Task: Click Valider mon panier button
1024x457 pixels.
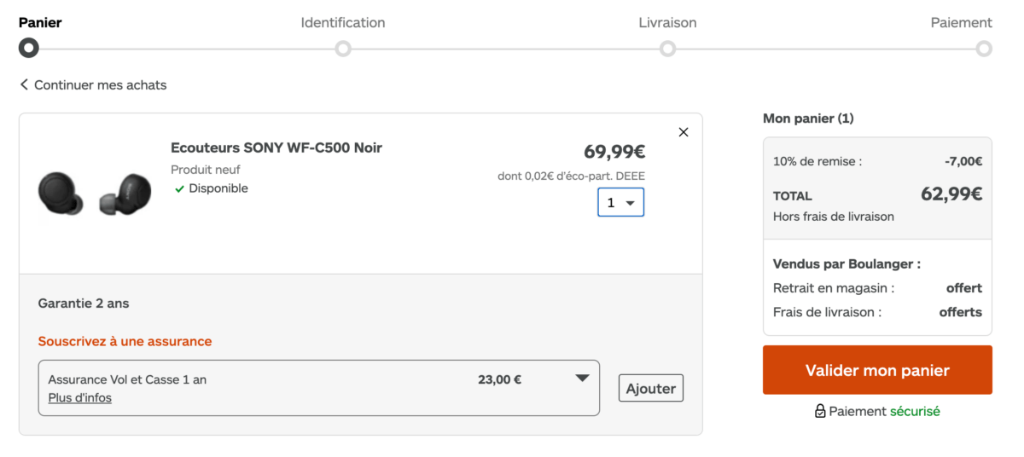Action: (x=877, y=370)
